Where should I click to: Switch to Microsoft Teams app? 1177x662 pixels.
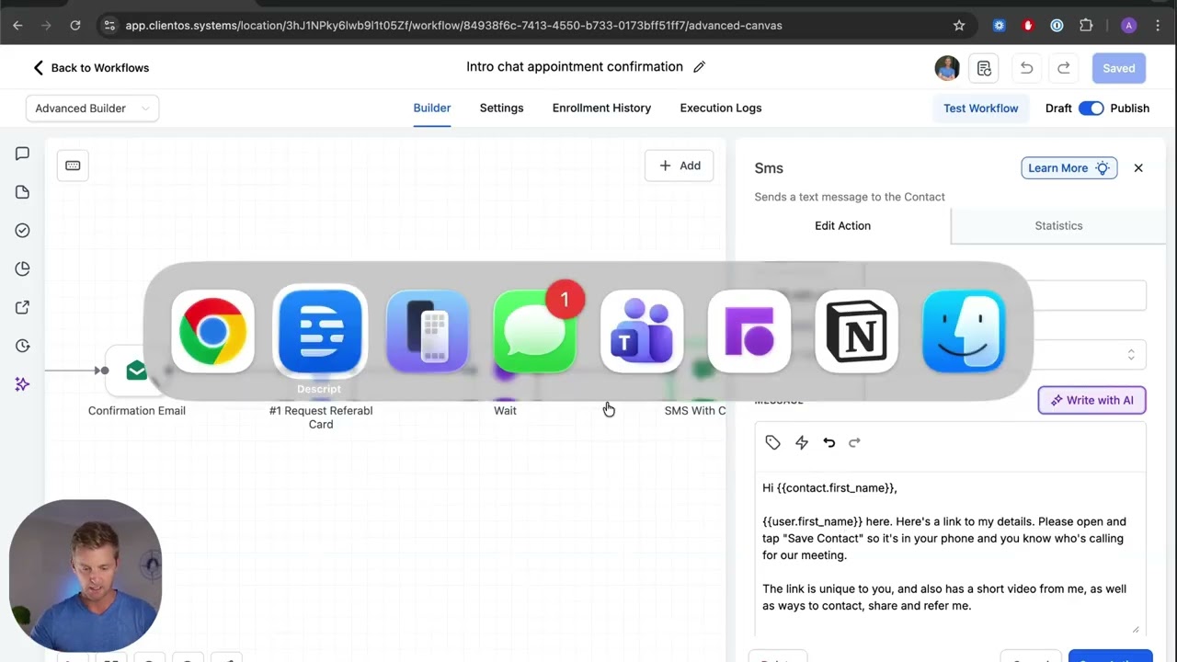tap(642, 331)
